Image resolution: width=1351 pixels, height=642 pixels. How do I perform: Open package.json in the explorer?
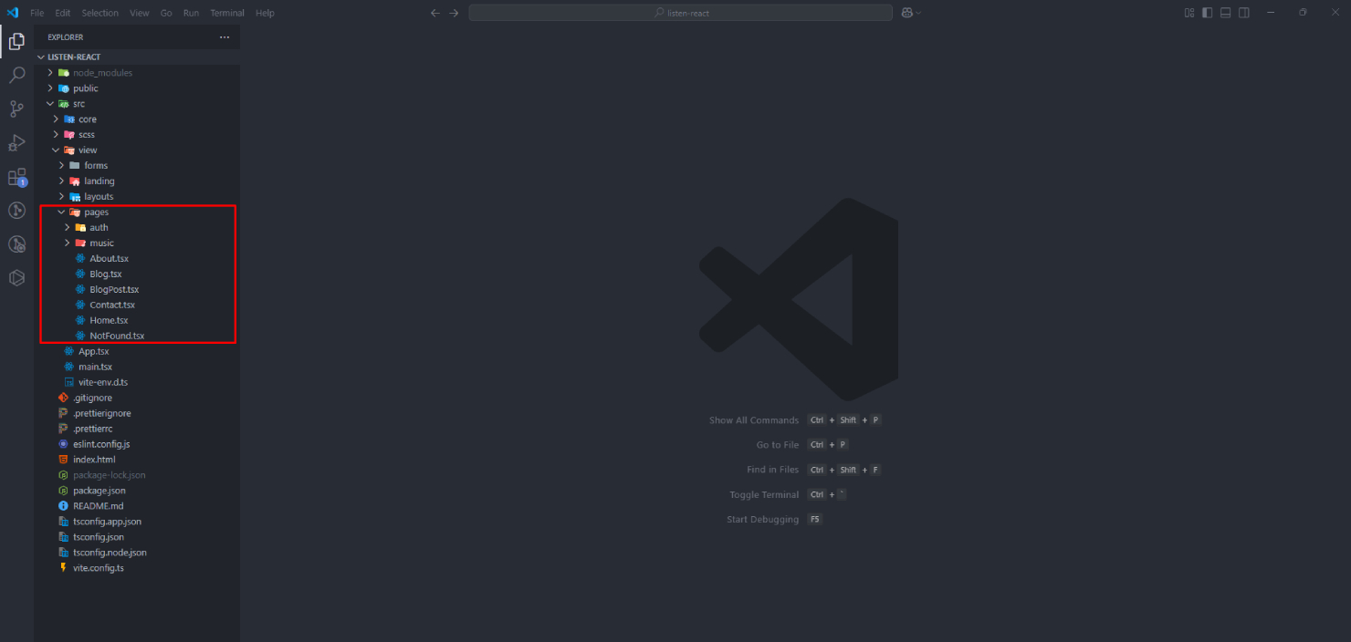click(99, 491)
